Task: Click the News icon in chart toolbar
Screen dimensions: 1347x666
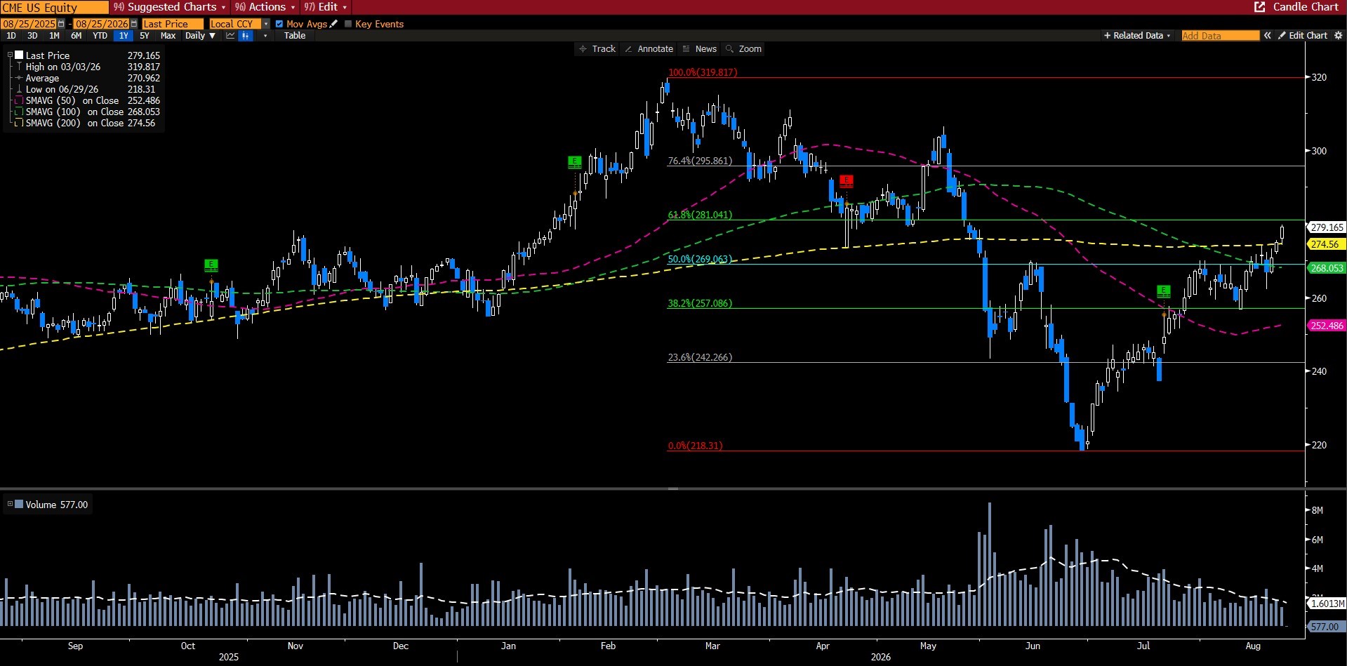Action: click(686, 49)
